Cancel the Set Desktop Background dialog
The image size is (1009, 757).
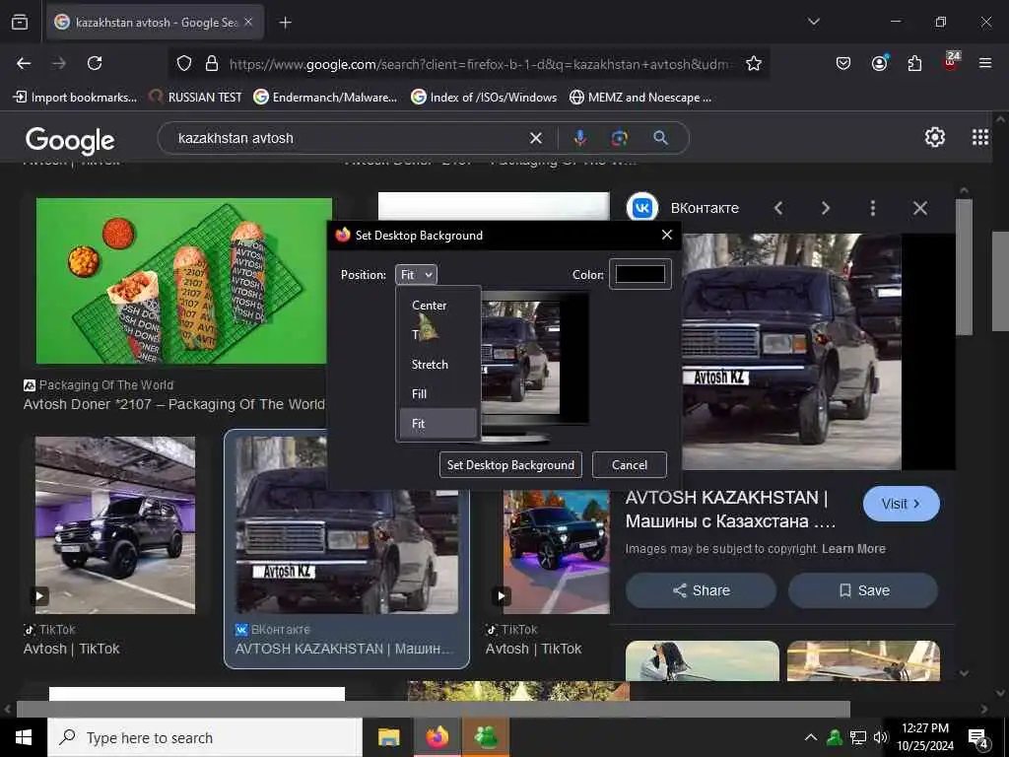coord(630,465)
